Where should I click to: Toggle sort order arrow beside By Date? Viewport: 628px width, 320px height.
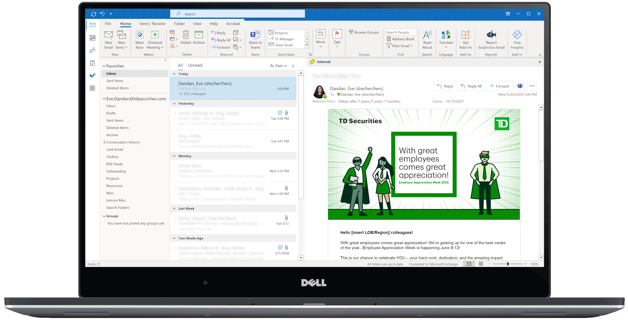[293, 66]
